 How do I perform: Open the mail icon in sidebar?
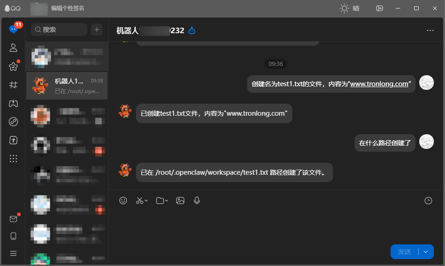pyautogui.click(x=13, y=219)
